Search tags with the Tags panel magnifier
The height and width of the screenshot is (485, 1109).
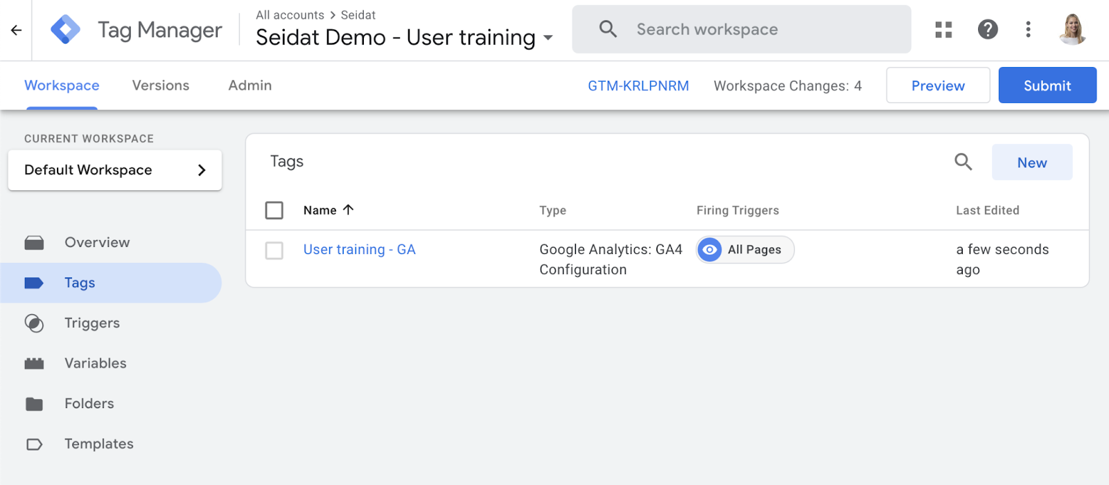coord(963,162)
